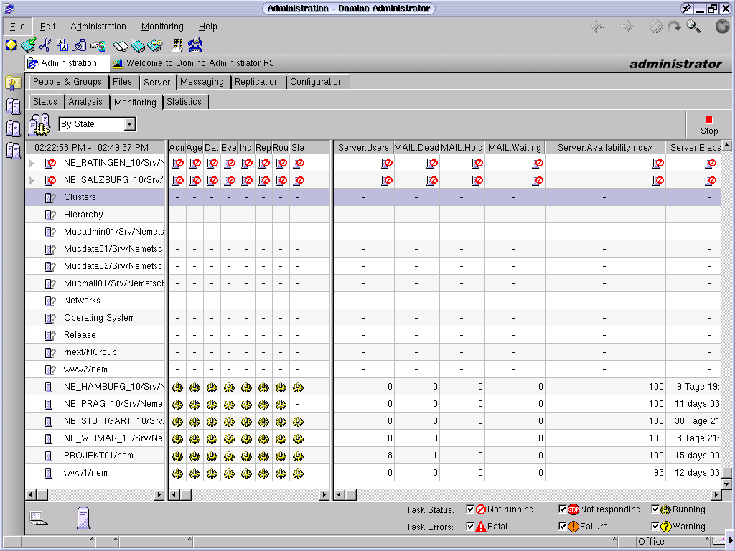Click the blue telephone toolbar icon
Screen dimensions: 735x551
coord(195,45)
